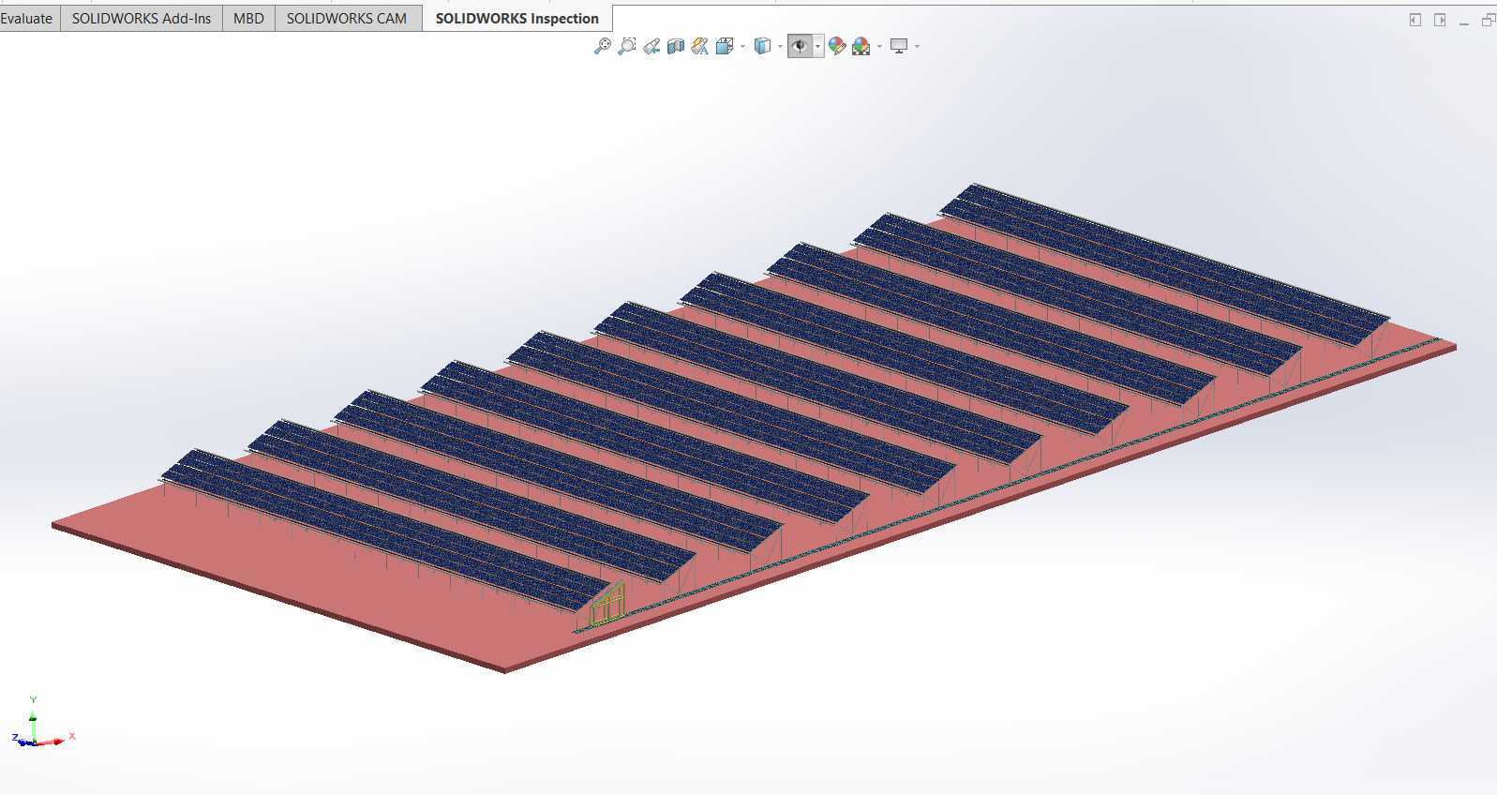Click the Display Style icon

pos(763,46)
